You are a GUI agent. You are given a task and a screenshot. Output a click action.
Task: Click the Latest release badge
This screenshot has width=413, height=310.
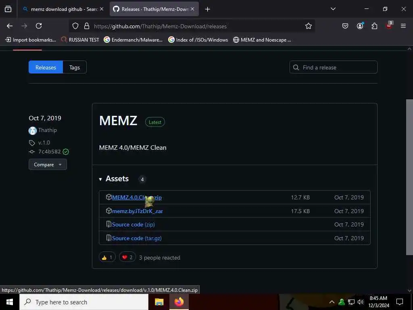(155, 122)
